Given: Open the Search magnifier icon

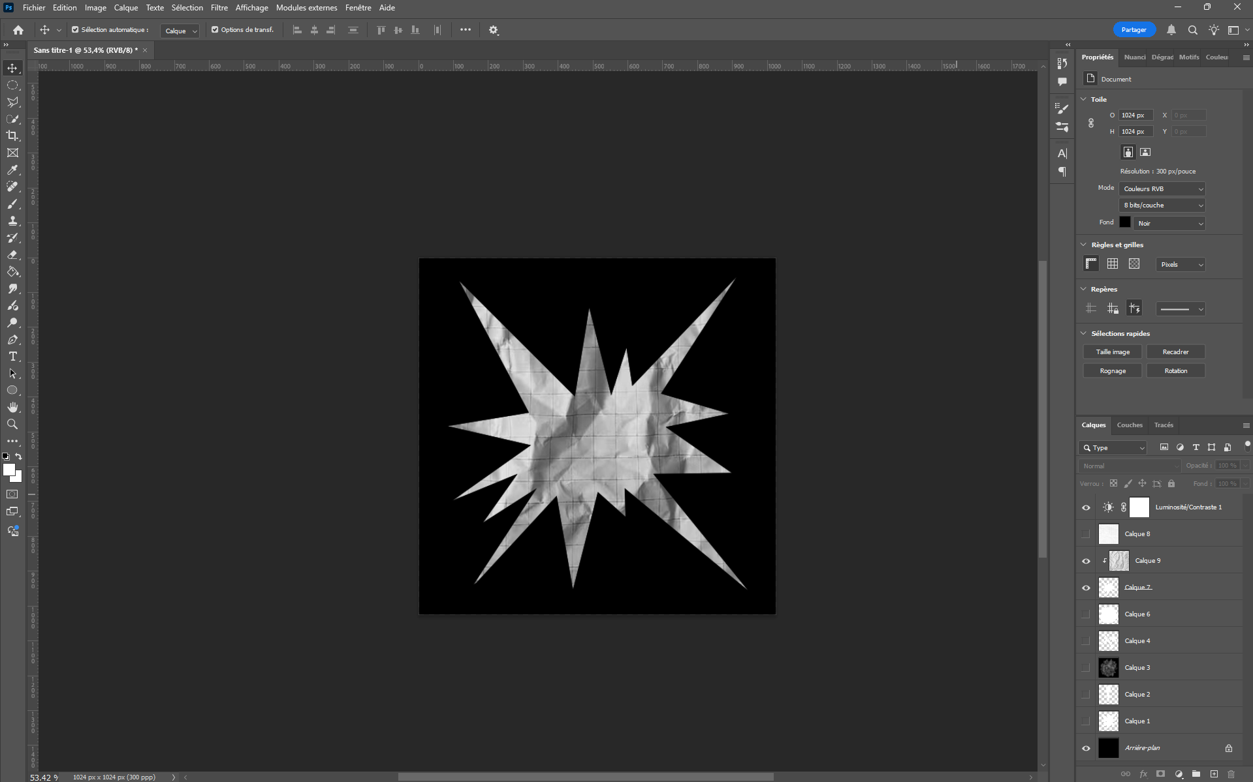Looking at the screenshot, I should 1192,30.
